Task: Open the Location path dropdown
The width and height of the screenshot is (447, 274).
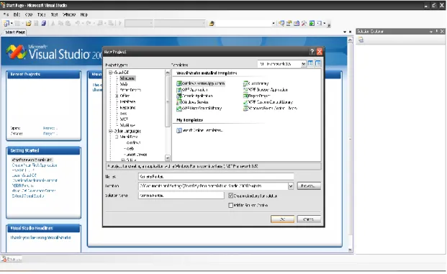Action: 291,186
